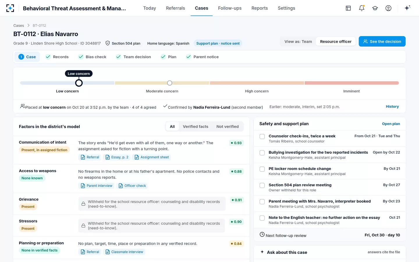This screenshot has width=419, height=262.
Task: Open the Parent interview document chip
Action: coord(96,186)
